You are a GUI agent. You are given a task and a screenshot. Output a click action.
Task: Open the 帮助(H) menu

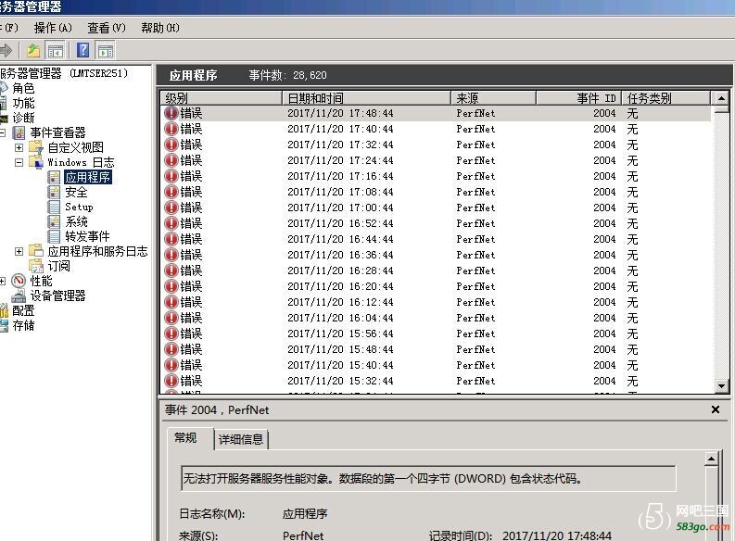160,28
